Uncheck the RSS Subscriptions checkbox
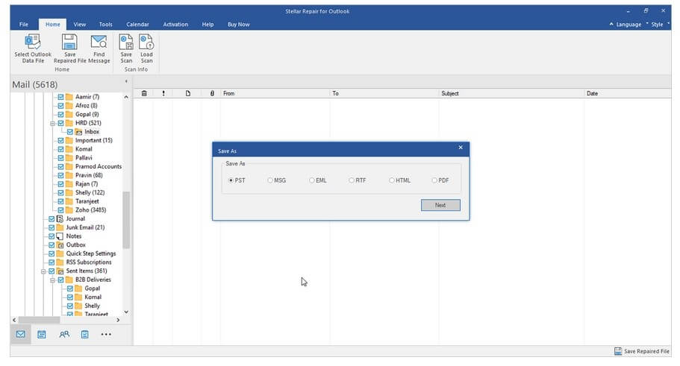This screenshot has height=366, width=680. tap(52, 262)
